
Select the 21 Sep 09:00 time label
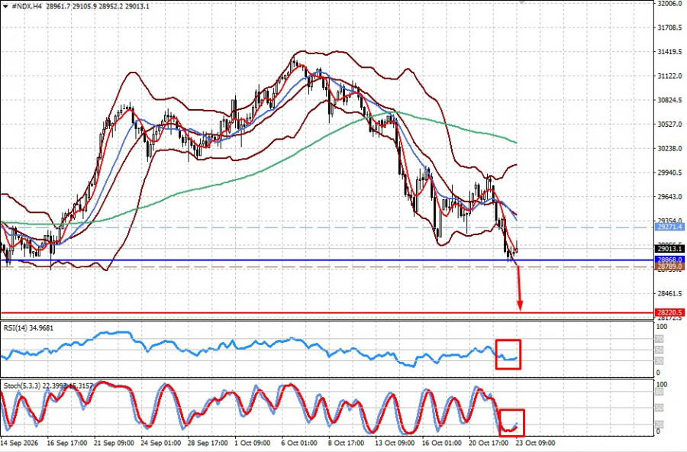(x=114, y=443)
